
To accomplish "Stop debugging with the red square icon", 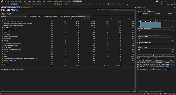I will [x=64, y=4].
